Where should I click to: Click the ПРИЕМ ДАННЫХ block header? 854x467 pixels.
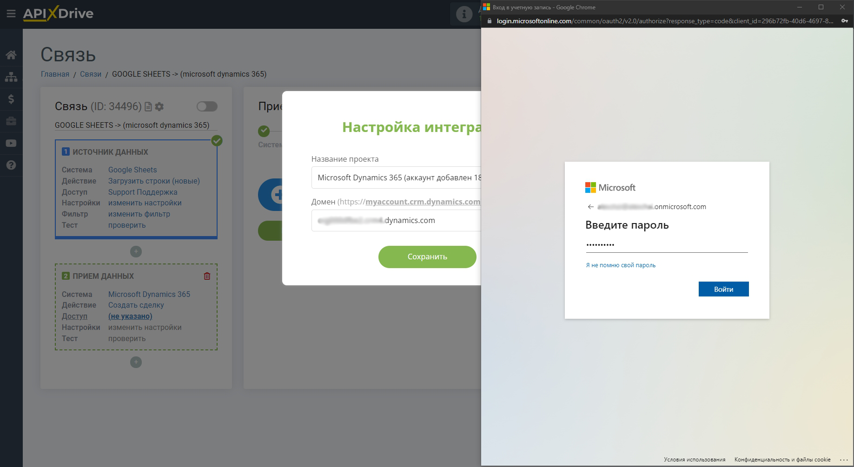click(103, 276)
